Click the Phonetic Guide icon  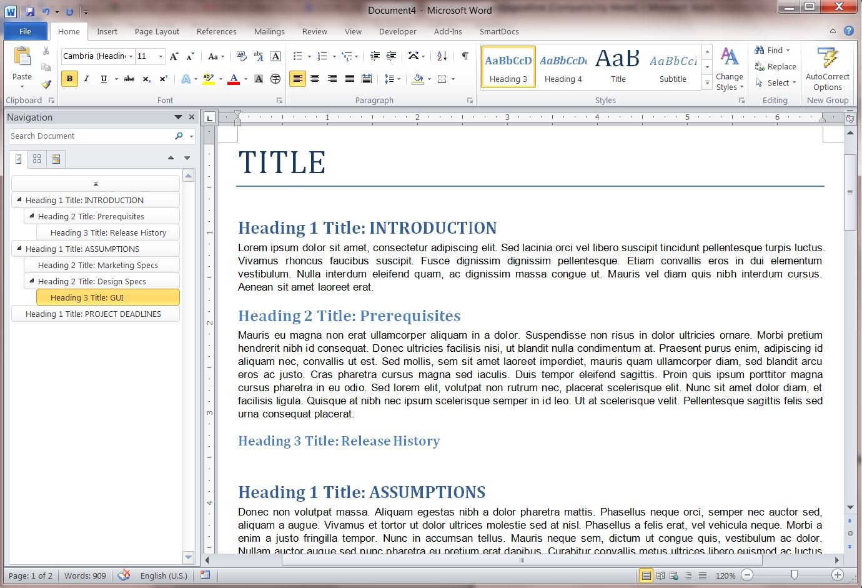point(259,56)
